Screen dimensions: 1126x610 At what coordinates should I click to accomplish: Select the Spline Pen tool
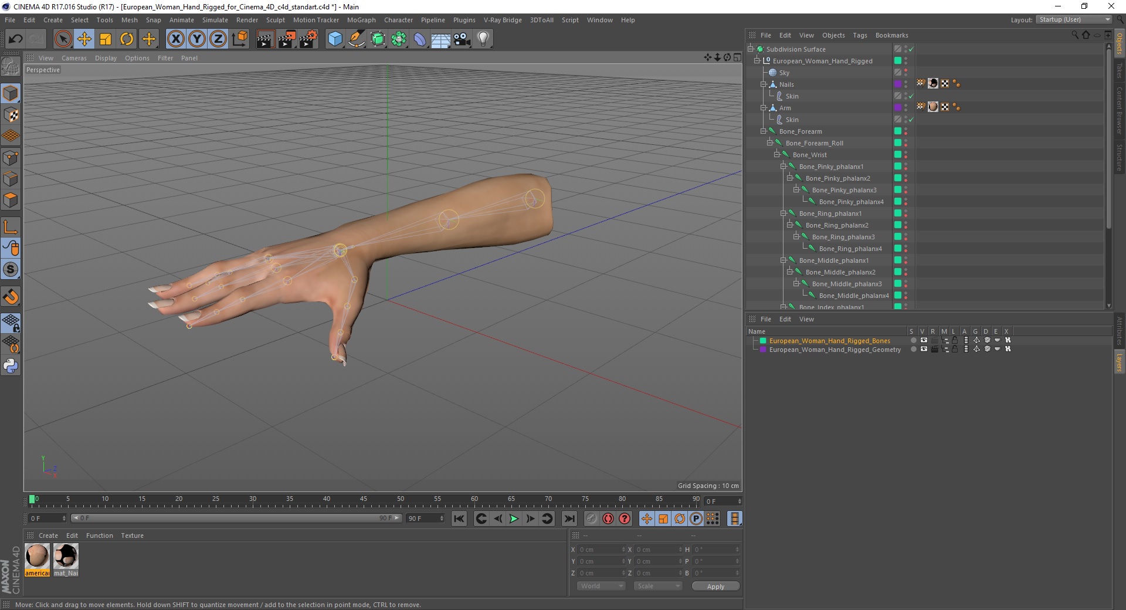(356, 39)
